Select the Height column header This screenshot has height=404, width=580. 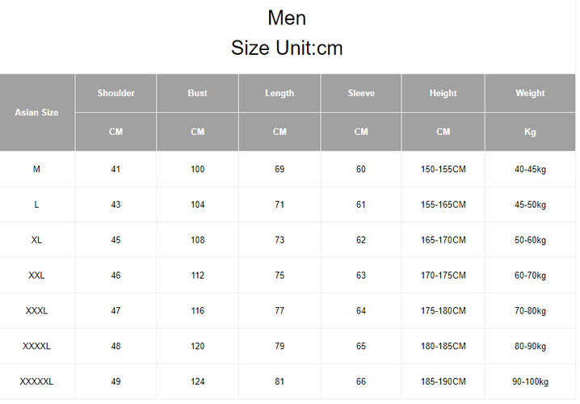click(443, 93)
